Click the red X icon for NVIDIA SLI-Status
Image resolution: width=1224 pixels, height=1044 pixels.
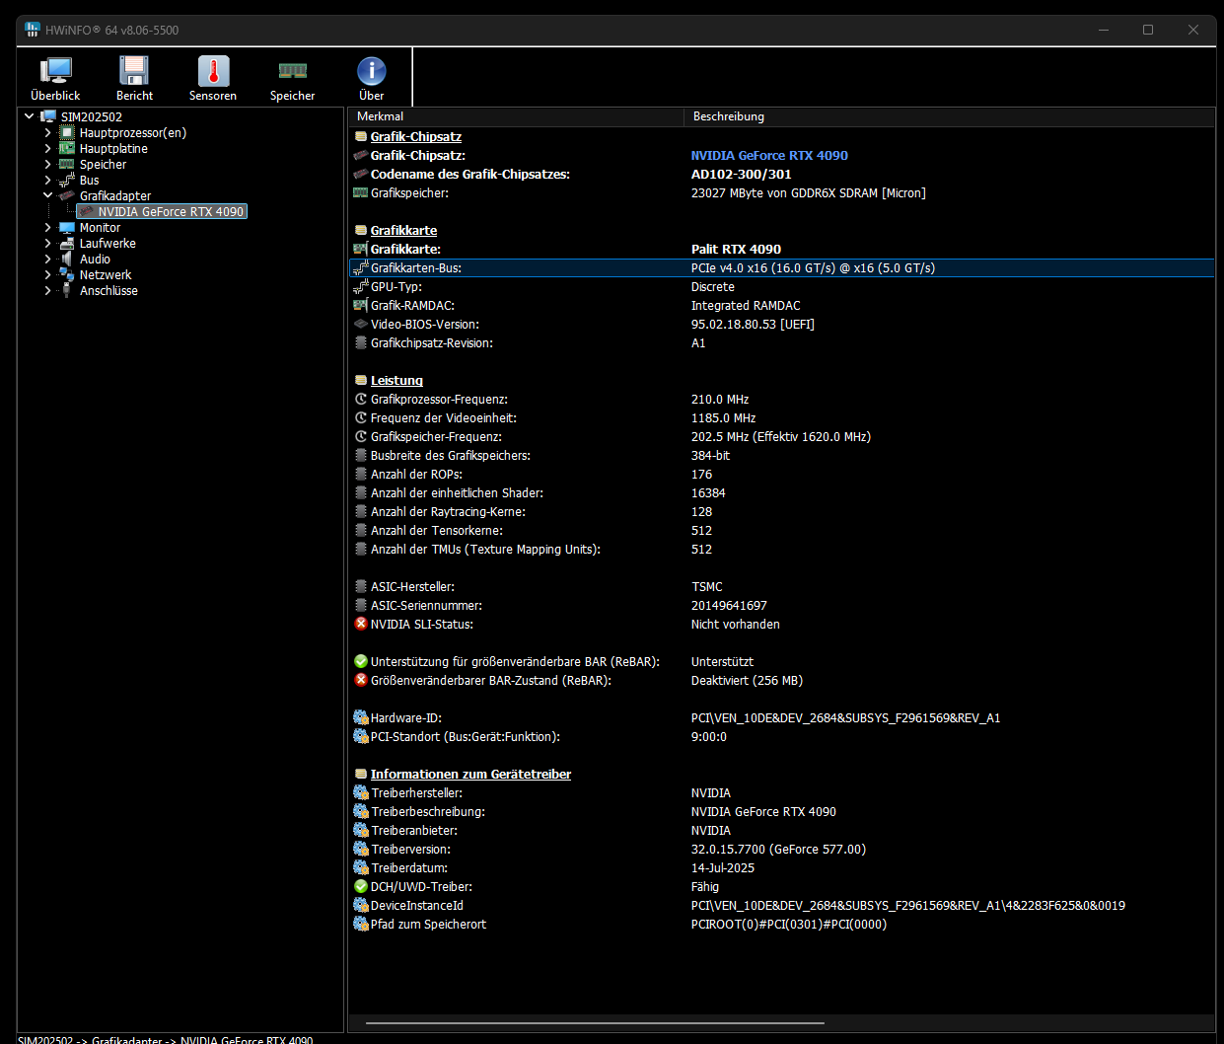click(x=361, y=624)
